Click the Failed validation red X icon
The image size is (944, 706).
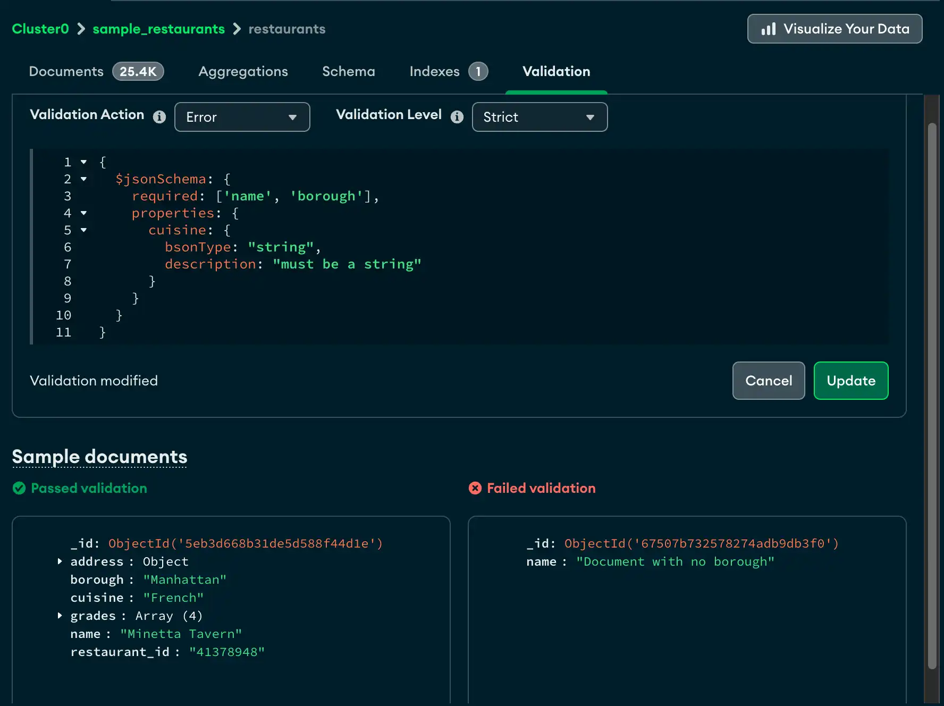(x=475, y=488)
